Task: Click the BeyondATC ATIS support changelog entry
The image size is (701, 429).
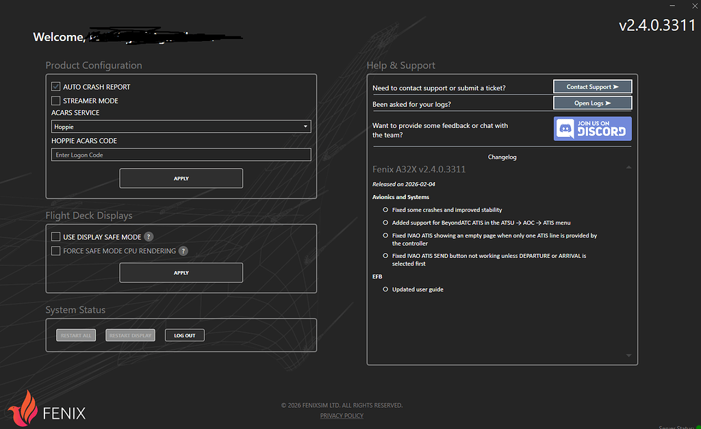Action: [x=481, y=222]
